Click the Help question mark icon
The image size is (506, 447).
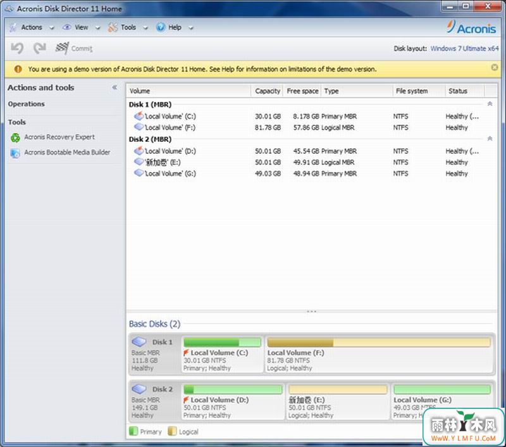pos(161,27)
